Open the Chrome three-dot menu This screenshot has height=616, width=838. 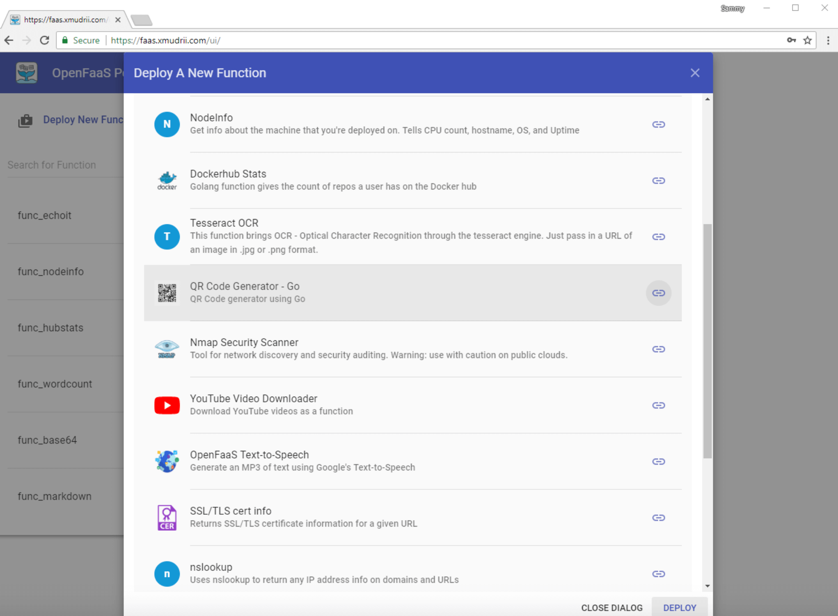[x=828, y=40]
